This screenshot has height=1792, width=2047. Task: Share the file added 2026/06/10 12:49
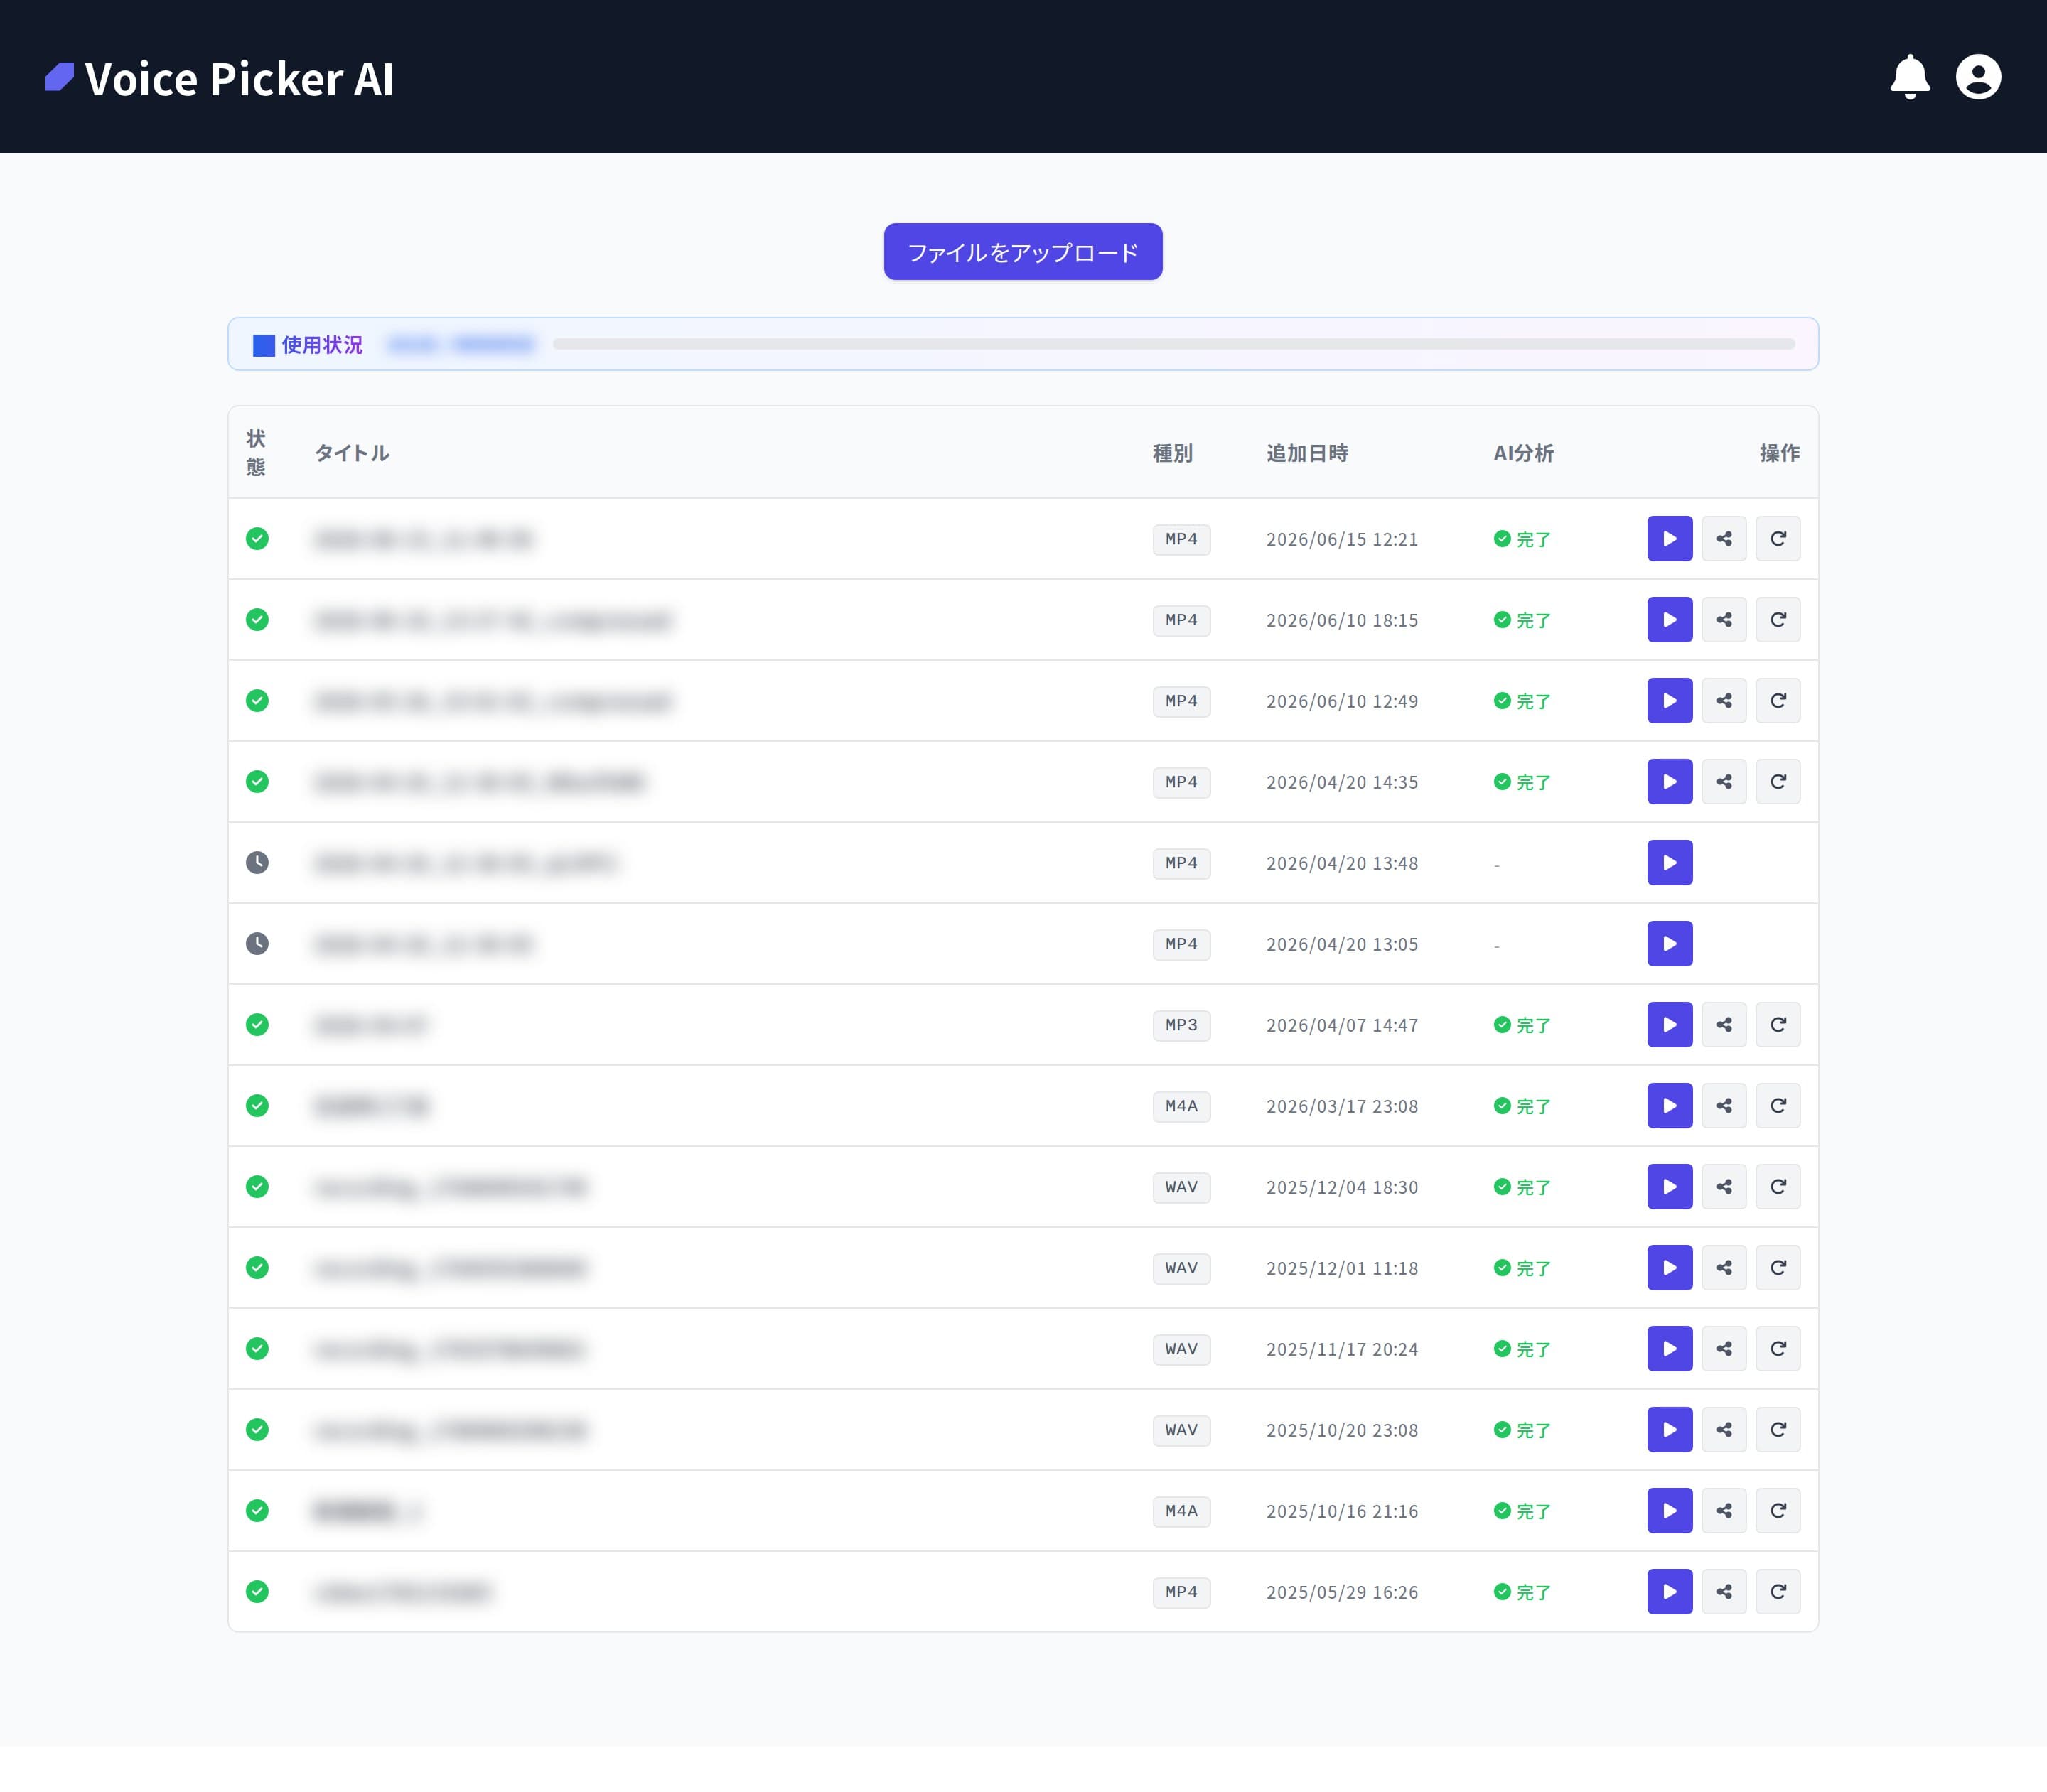coord(1724,701)
